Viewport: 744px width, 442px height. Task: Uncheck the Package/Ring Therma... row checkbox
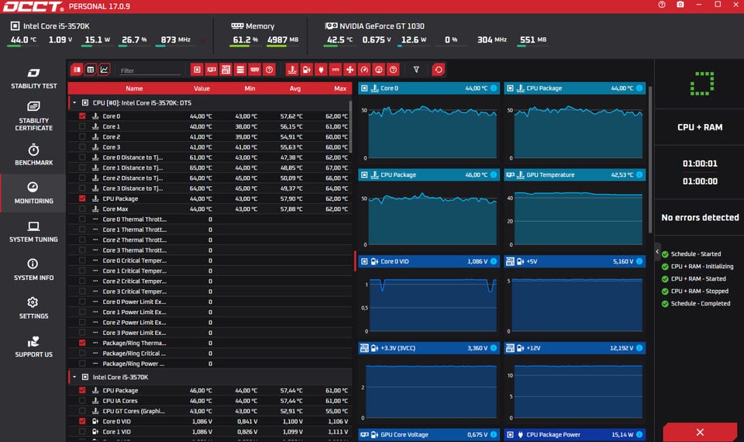pyautogui.click(x=83, y=343)
